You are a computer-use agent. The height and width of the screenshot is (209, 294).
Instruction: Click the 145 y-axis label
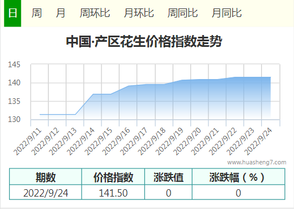click(14, 64)
